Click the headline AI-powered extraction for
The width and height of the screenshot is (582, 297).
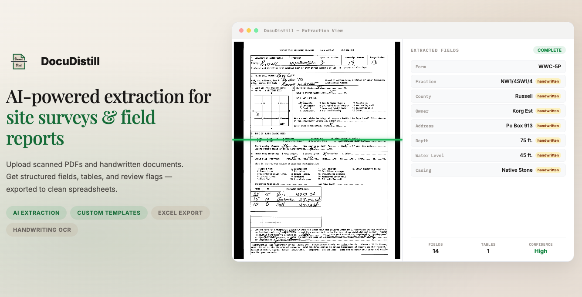[x=108, y=96]
